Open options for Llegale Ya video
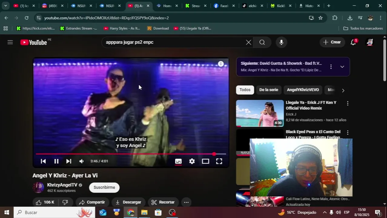 (x=348, y=104)
